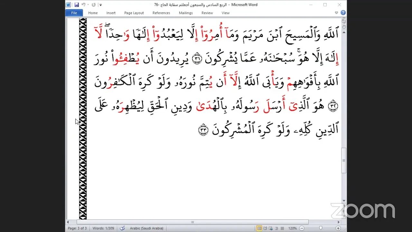Select Print Layout view button
This screenshot has width=412, height=232.
tap(259, 228)
